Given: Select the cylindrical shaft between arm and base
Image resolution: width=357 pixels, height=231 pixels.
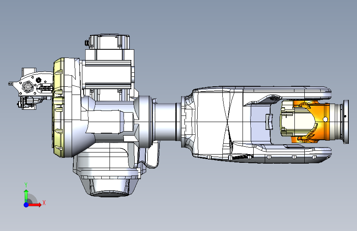Looking at the screenshot, I should 166,121.
